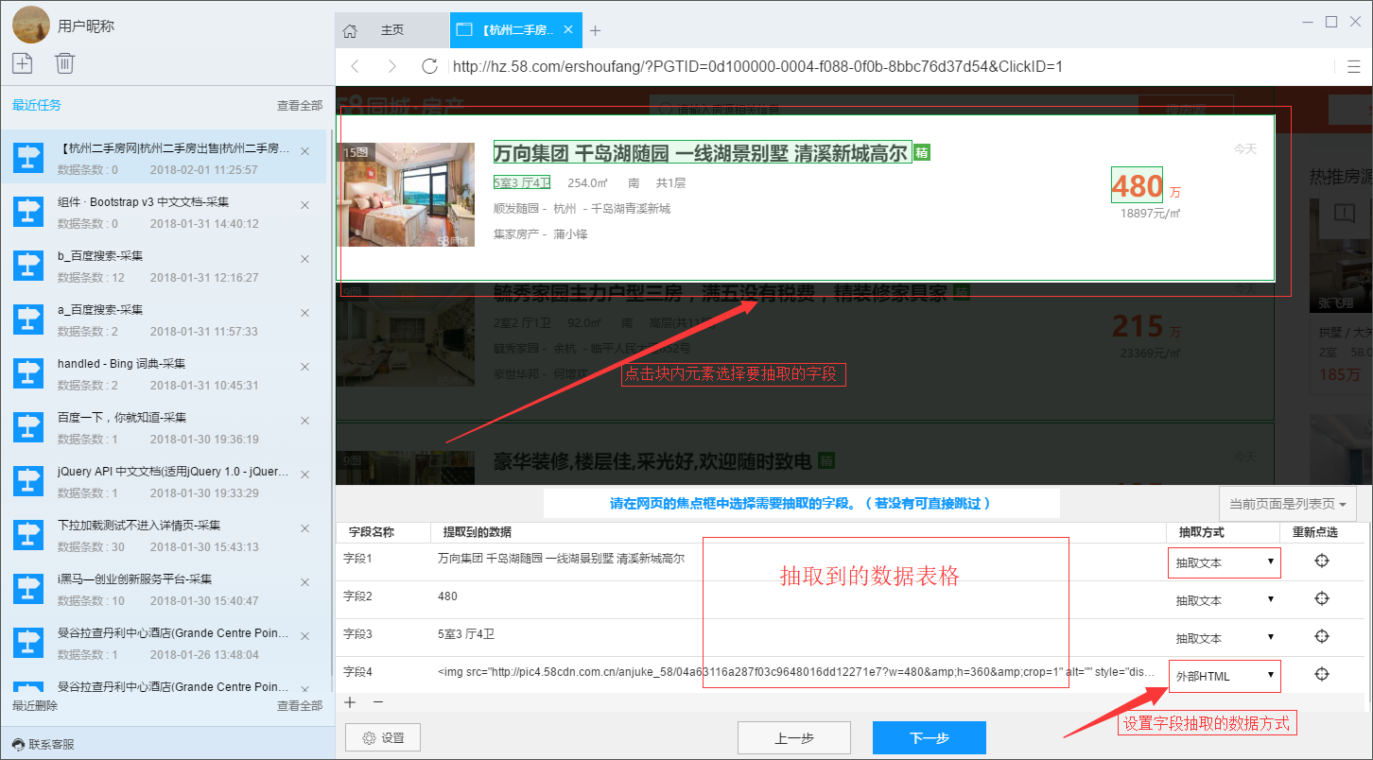Open the 百度一下，你就知道-采集 task

163,426
